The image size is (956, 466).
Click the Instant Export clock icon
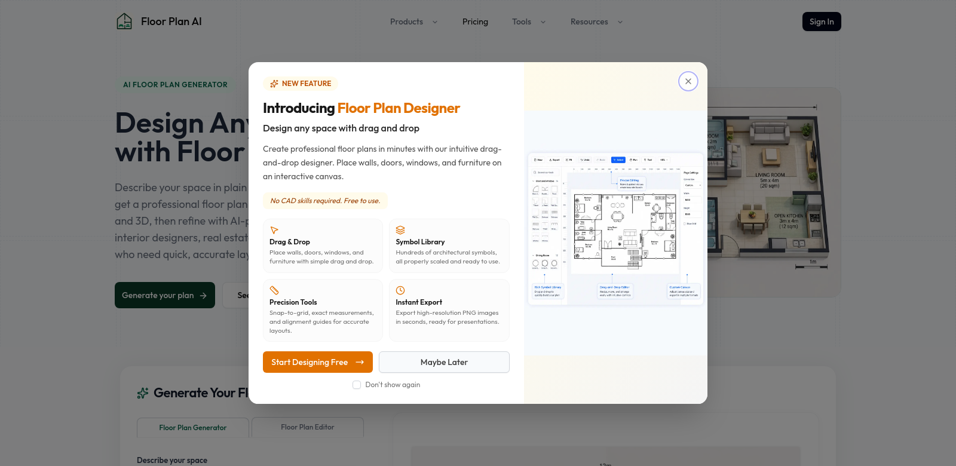[x=400, y=290]
